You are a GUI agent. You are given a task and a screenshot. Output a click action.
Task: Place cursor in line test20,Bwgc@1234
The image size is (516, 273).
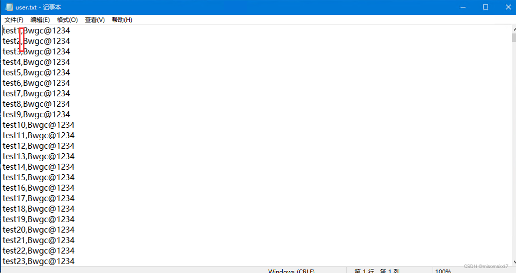[x=38, y=230]
